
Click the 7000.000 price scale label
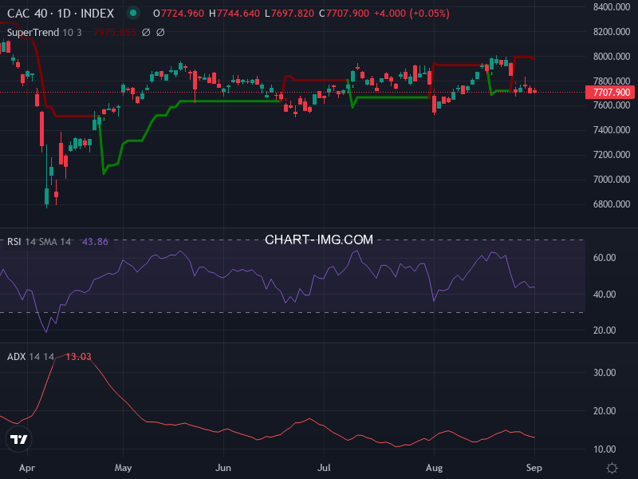(x=612, y=180)
